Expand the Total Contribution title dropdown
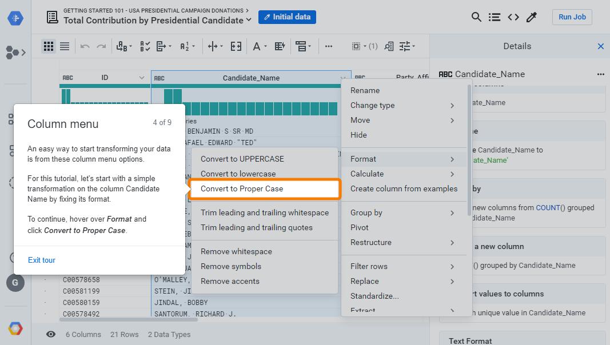The height and width of the screenshot is (345, 610). pyautogui.click(x=249, y=18)
